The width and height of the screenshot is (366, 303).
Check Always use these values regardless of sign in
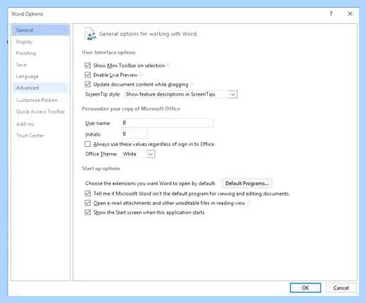87,144
